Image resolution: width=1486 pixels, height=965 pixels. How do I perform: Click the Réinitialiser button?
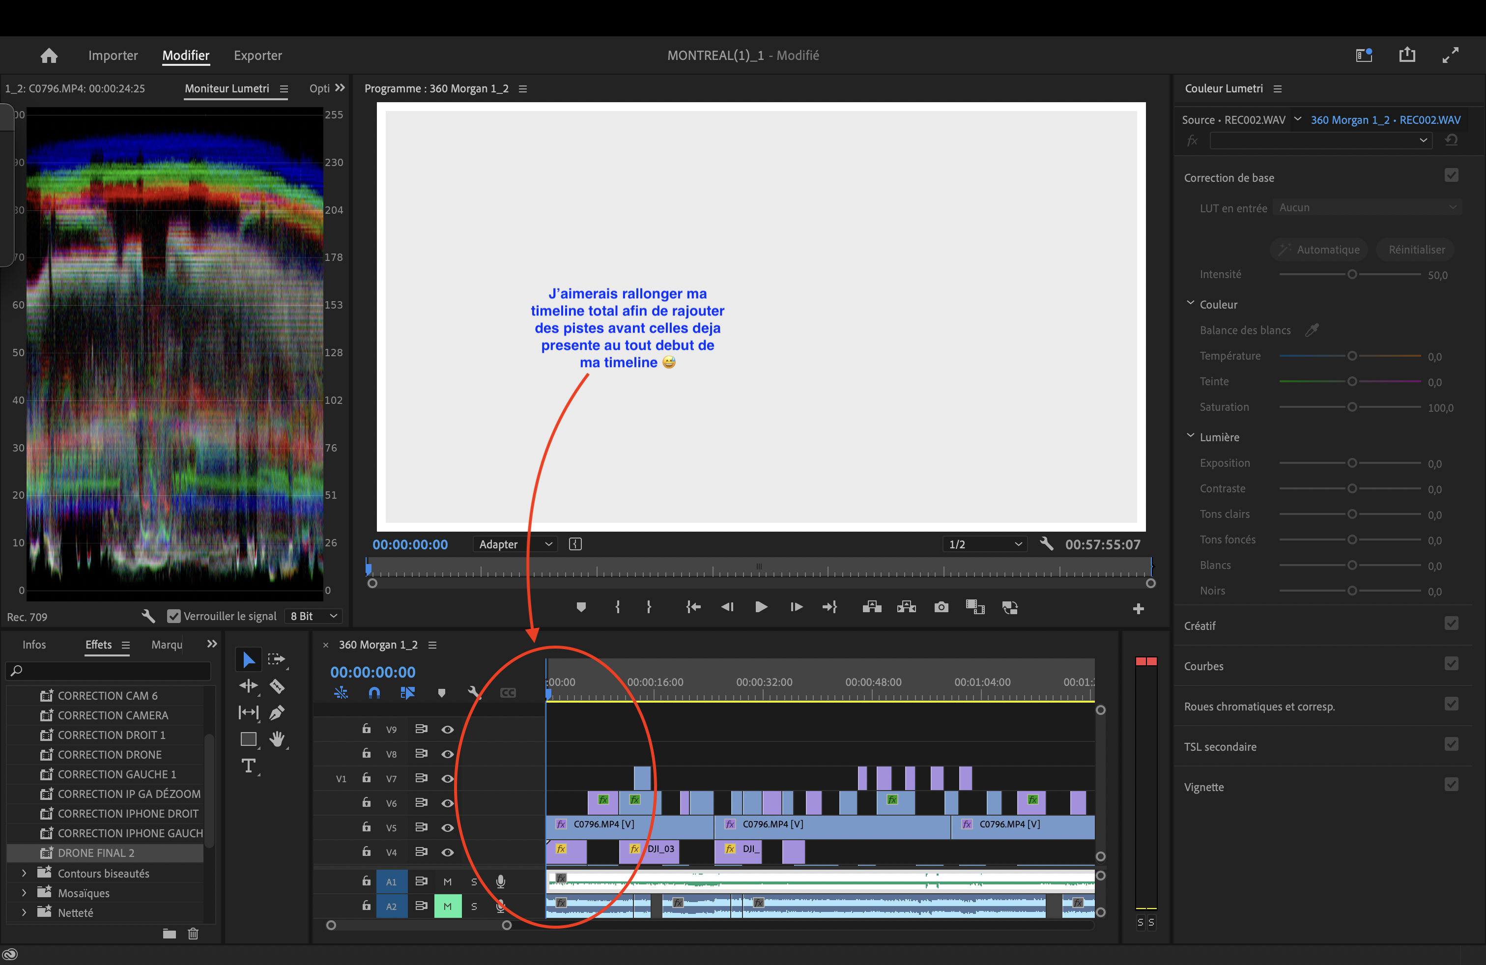[1416, 250]
